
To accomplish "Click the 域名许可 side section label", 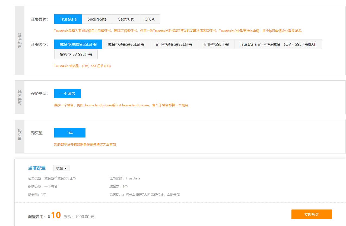I will coord(20,97).
